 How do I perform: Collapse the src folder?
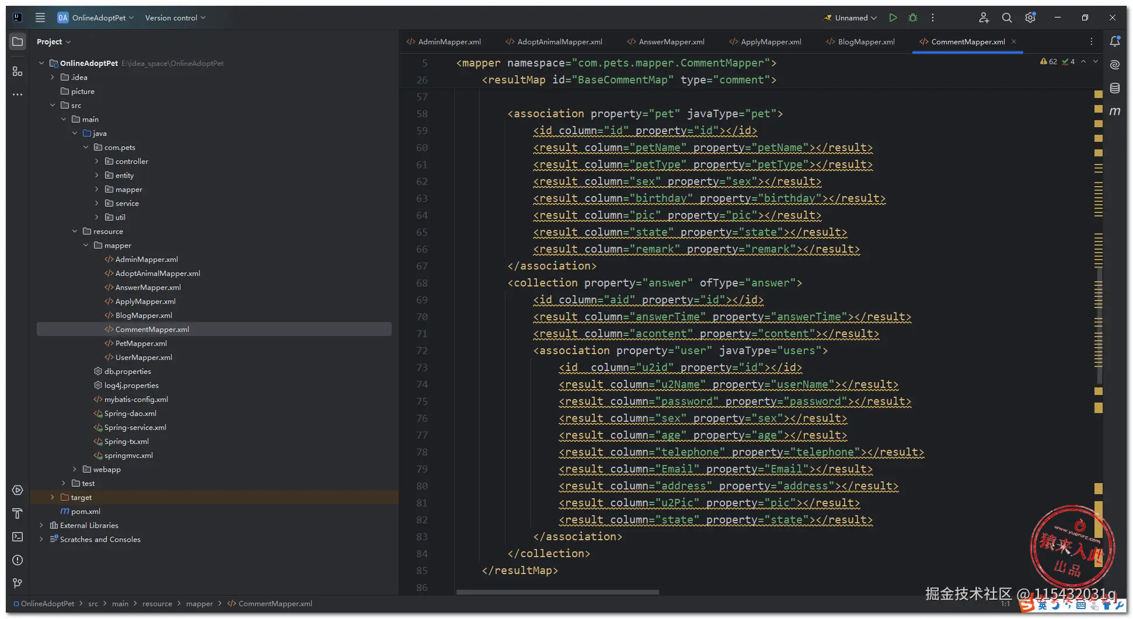(x=53, y=105)
